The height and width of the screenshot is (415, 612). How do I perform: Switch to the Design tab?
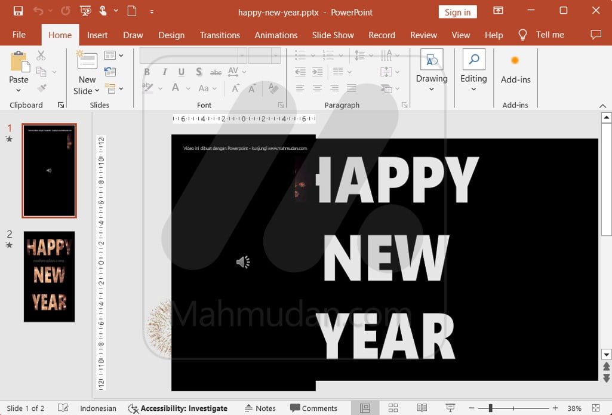click(x=171, y=35)
